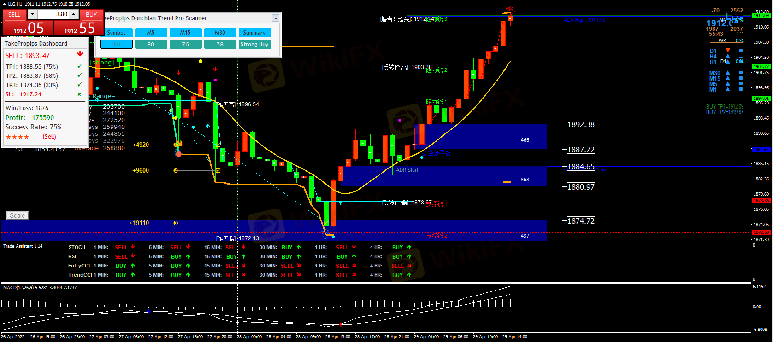Increase lot size with the up arrow
The width and height of the screenshot is (773, 342).
[74, 14]
